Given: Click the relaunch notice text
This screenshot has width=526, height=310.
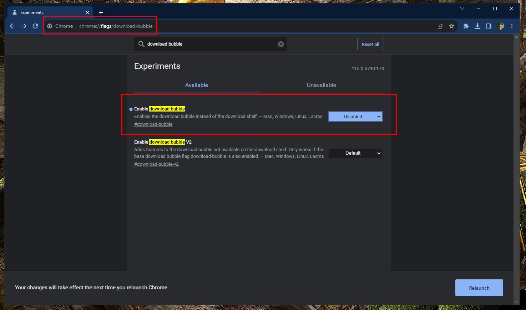Looking at the screenshot, I should (92, 288).
